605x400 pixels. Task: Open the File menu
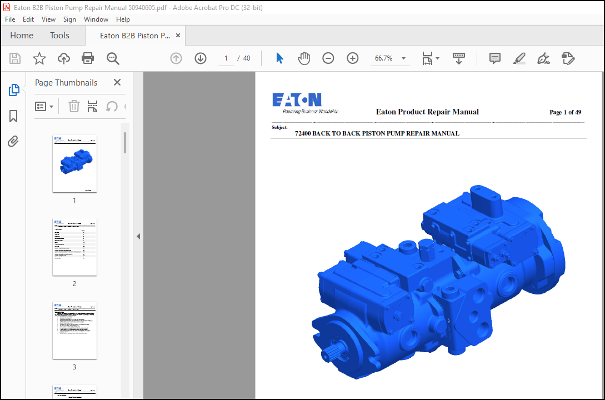tap(10, 19)
